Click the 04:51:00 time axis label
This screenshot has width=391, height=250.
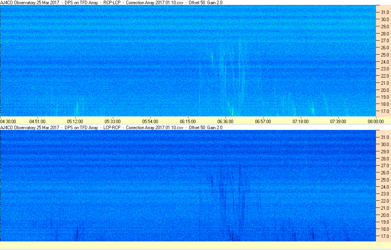pyautogui.click(x=37, y=122)
